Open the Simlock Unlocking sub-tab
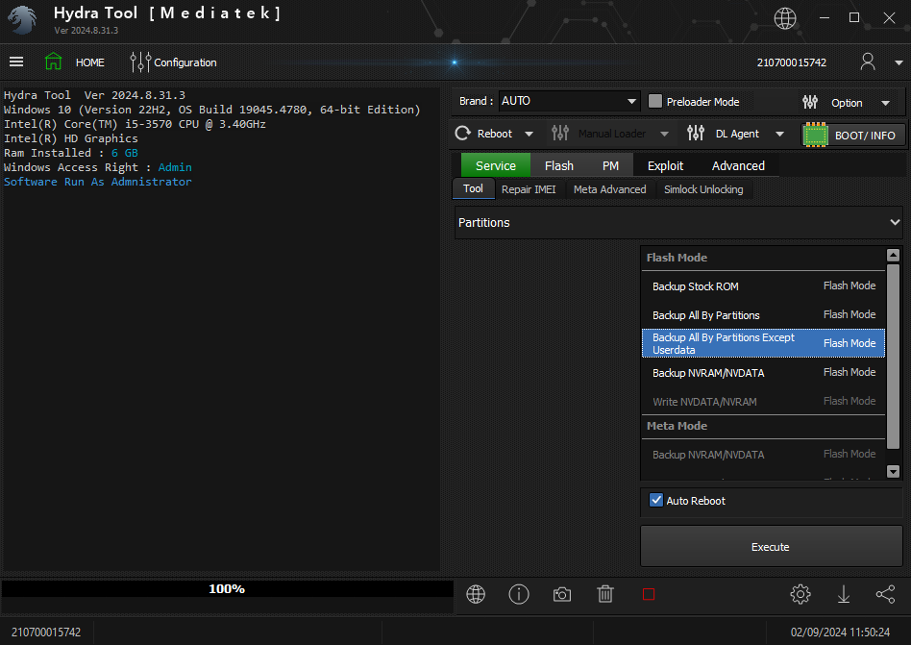The image size is (911, 645). [703, 189]
